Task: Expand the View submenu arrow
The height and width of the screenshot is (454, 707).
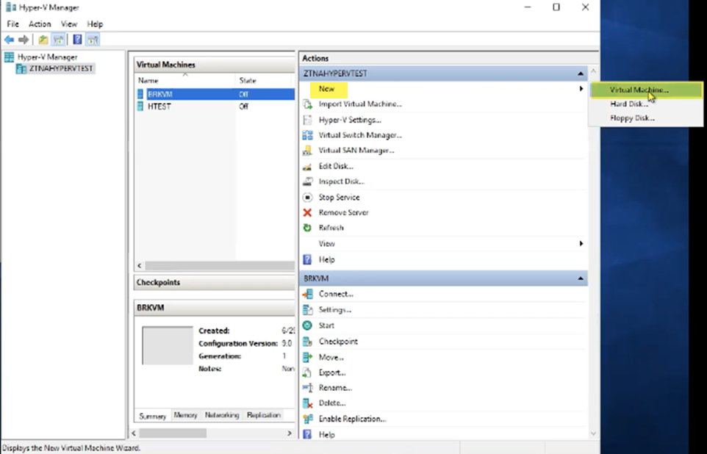Action: (581, 242)
